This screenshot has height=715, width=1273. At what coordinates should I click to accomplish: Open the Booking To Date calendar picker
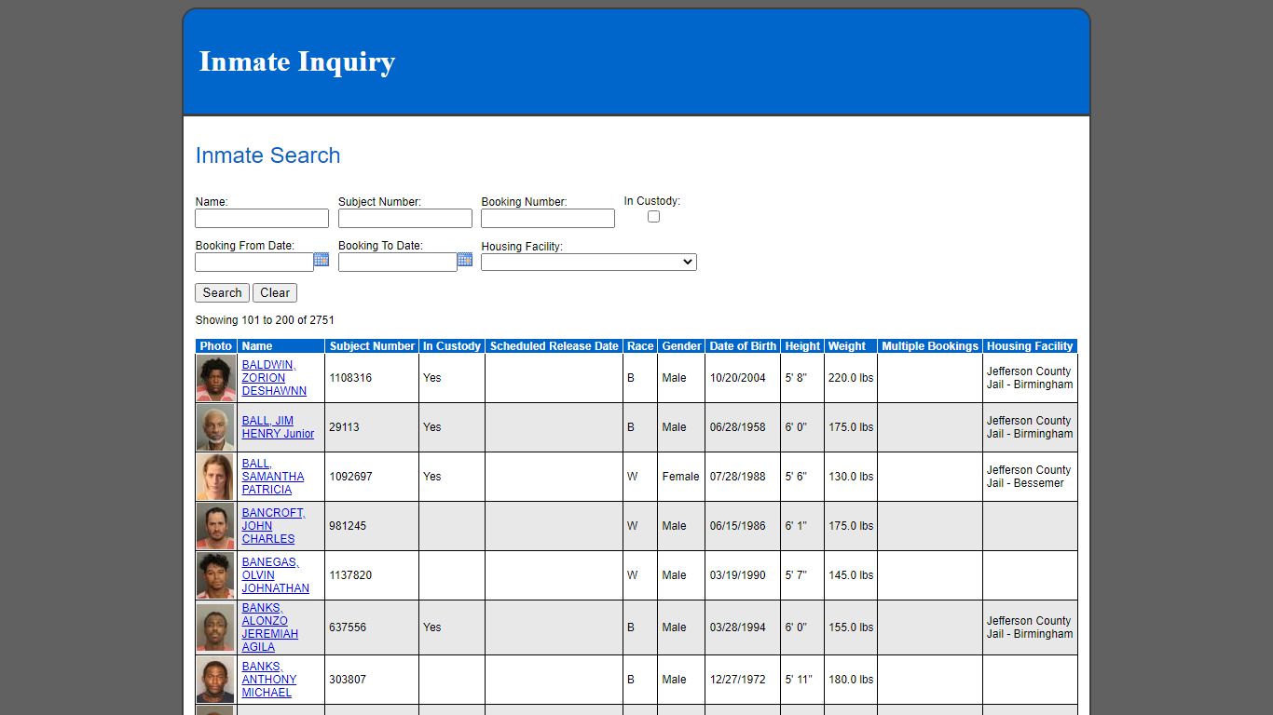(x=465, y=260)
